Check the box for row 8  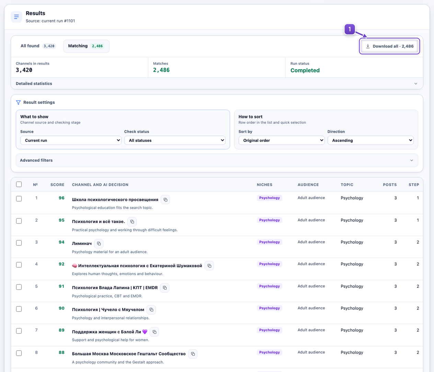click(x=19, y=353)
